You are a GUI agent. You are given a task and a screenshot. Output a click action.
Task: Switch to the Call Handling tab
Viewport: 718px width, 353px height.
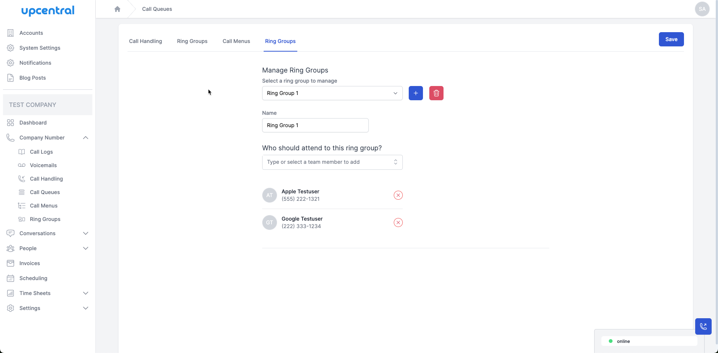pos(145,41)
